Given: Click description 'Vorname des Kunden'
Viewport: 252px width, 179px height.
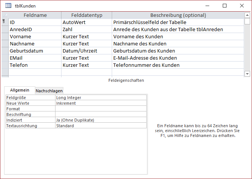Looking at the screenshot, I should tap(178, 36).
